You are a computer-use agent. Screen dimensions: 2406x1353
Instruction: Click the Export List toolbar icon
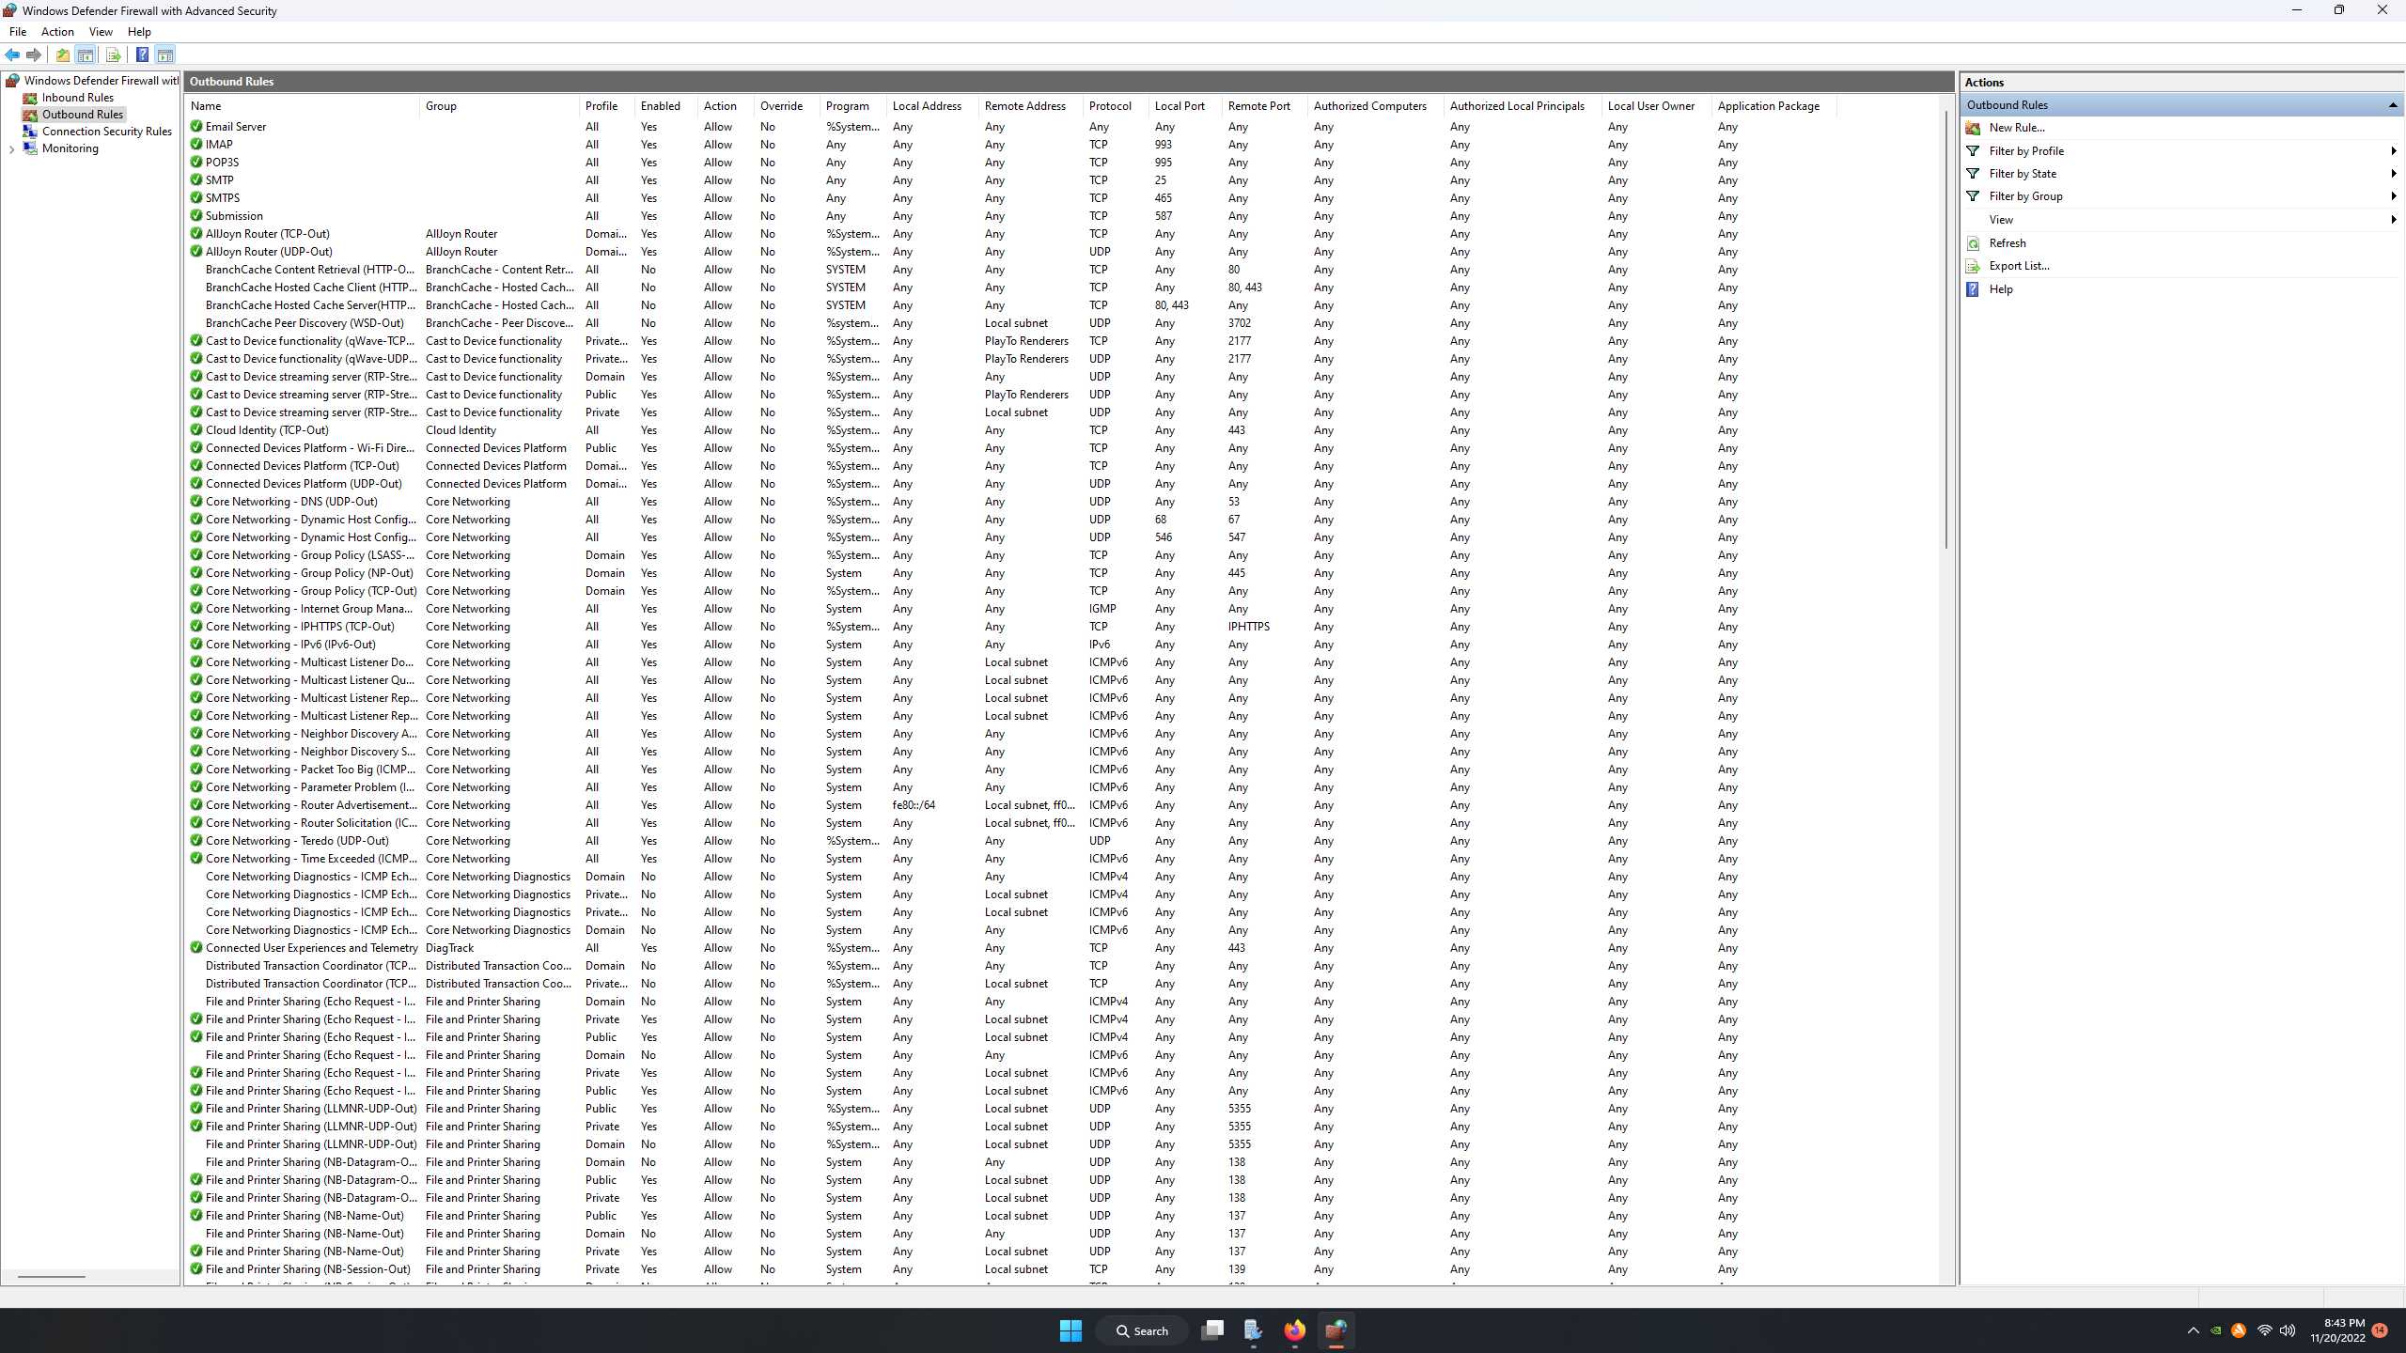pos(113,54)
